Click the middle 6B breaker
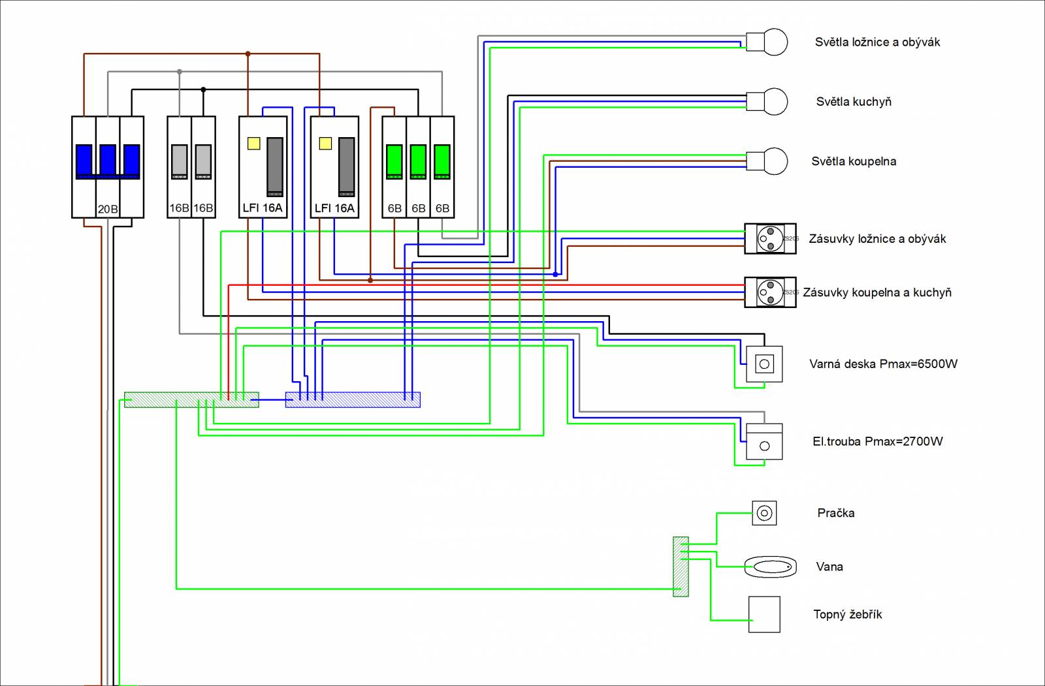The height and width of the screenshot is (686, 1045). tap(418, 167)
